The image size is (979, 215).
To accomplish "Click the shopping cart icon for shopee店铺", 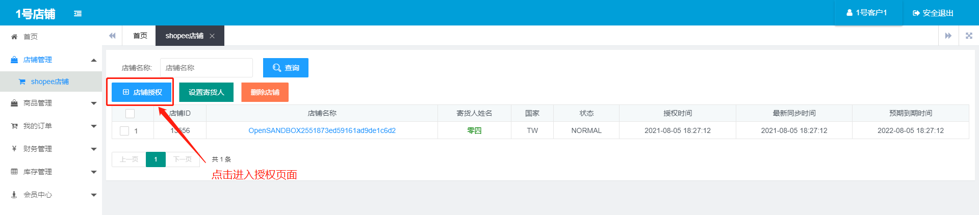I will coord(22,82).
